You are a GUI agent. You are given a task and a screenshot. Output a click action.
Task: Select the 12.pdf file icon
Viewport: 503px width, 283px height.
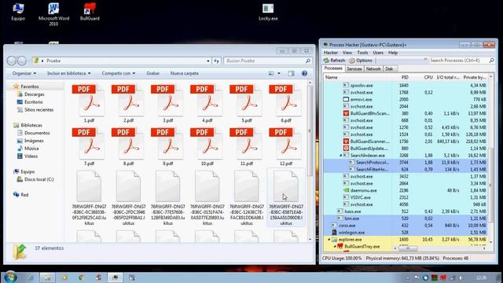click(x=286, y=143)
